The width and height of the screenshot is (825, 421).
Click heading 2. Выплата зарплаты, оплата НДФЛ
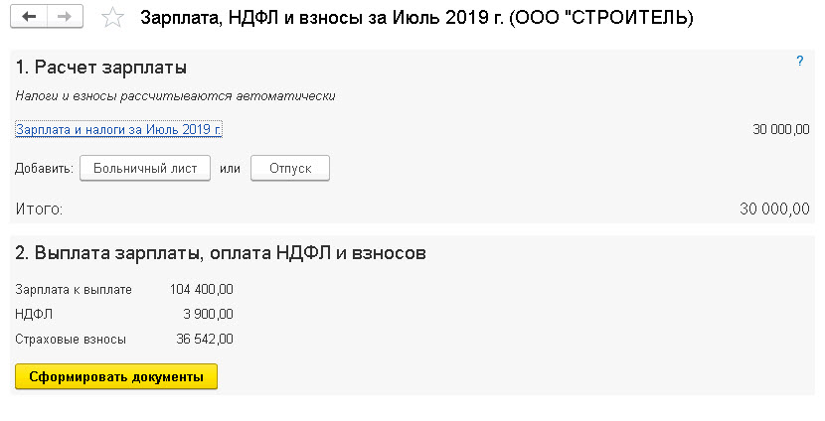click(x=221, y=253)
